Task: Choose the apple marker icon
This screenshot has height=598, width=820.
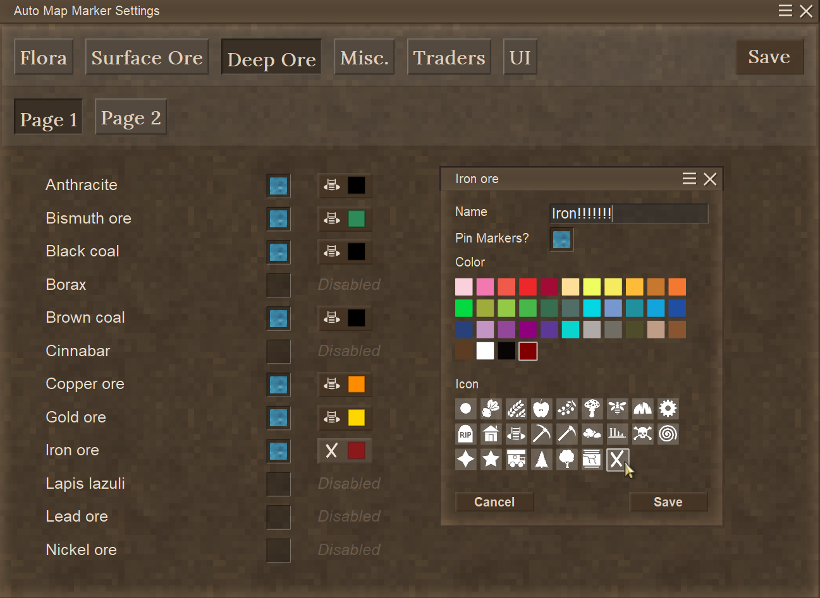Action: click(542, 409)
